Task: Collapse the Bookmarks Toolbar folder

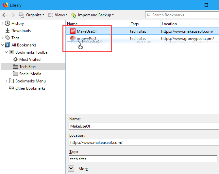Action: click(6, 52)
